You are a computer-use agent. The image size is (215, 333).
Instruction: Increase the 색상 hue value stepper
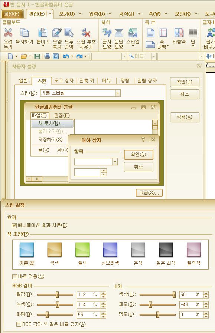206,293
